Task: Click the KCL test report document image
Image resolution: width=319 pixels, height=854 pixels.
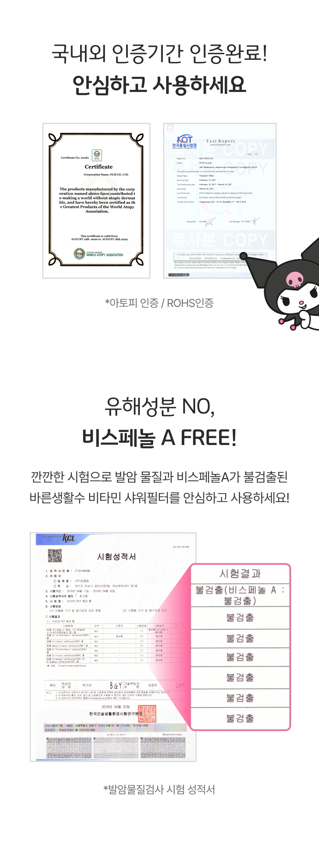Action: pos(113,647)
